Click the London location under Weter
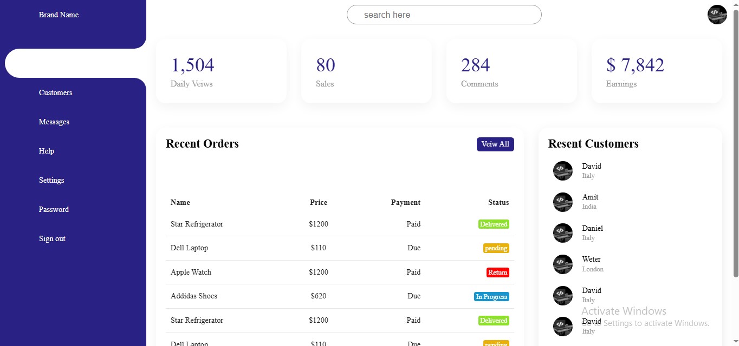Image resolution: width=739 pixels, height=346 pixels. tap(593, 269)
